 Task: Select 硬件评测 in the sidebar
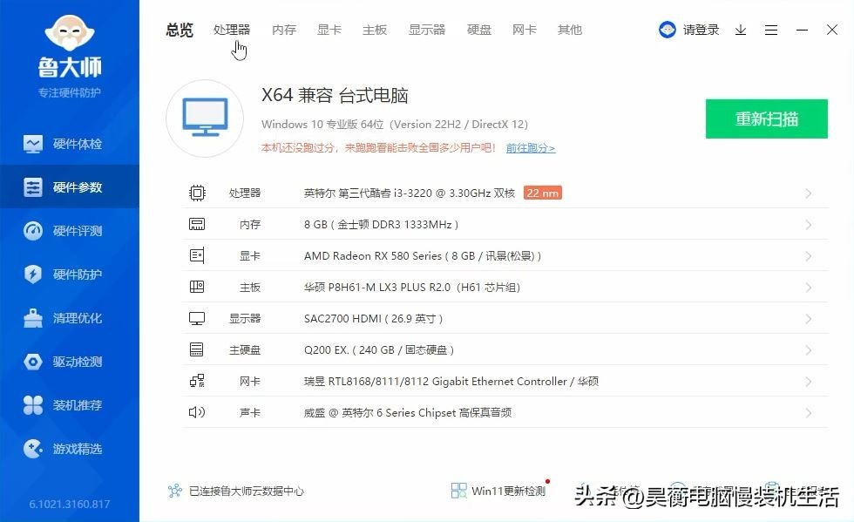point(70,230)
